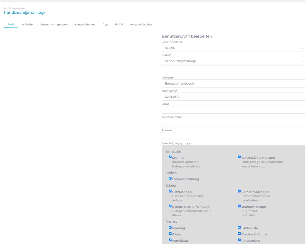Open the Benachrichtigungen tab
Viewport: 306px width, 247px height.
[x=54, y=25]
